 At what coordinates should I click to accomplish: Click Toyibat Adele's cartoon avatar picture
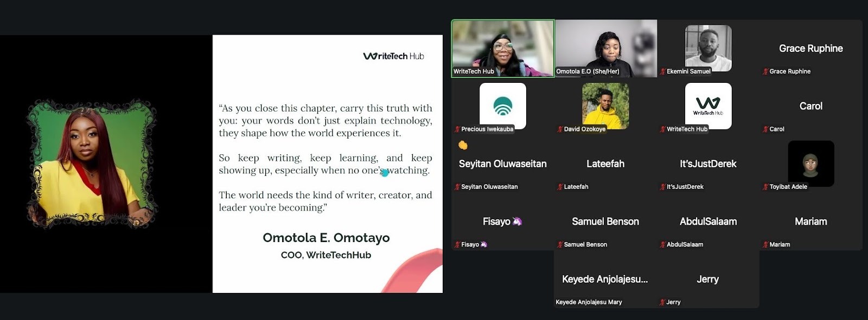[x=811, y=164]
